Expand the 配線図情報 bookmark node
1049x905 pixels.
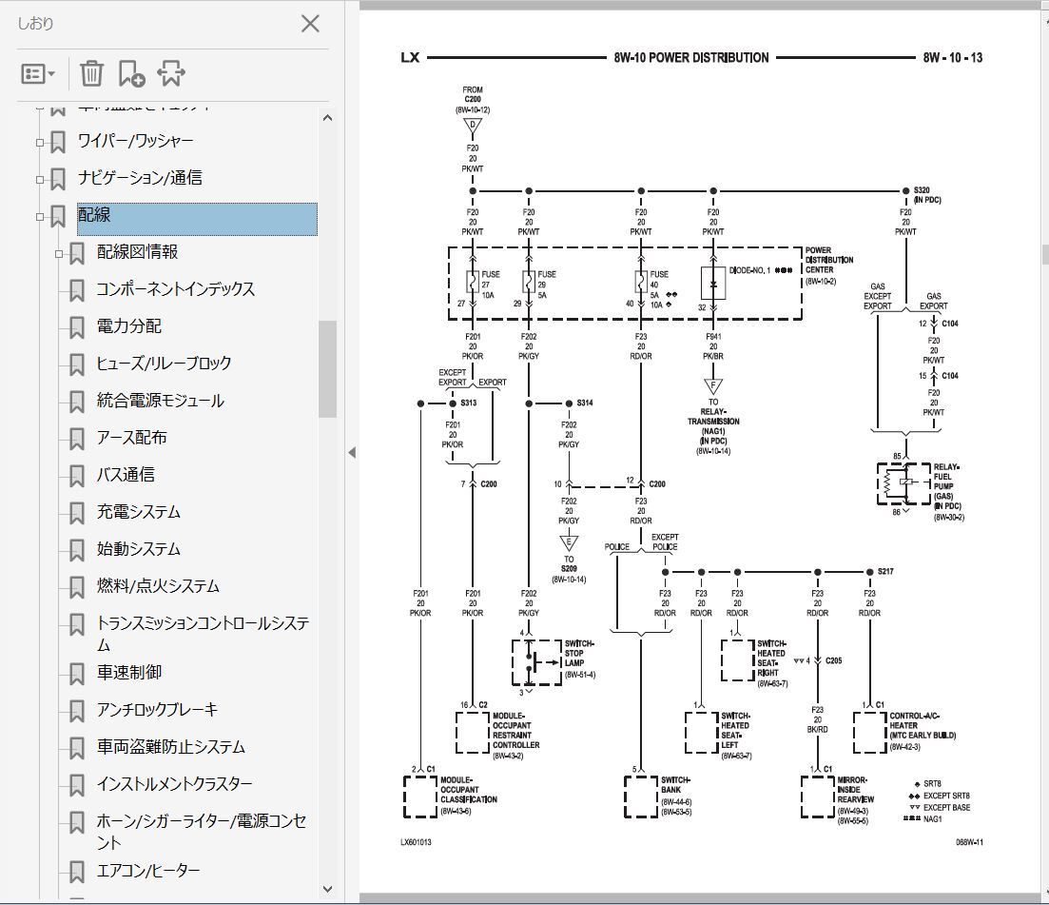point(59,254)
